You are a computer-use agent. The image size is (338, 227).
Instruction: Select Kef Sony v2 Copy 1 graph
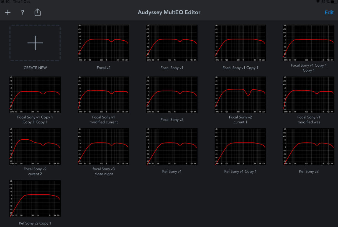click(x=35, y=198)
